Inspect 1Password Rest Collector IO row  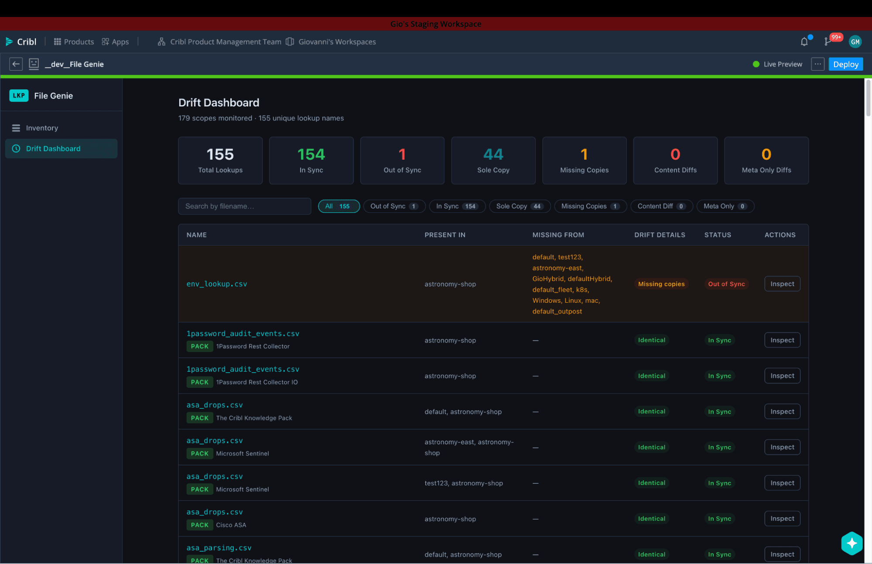coord(782,376)
